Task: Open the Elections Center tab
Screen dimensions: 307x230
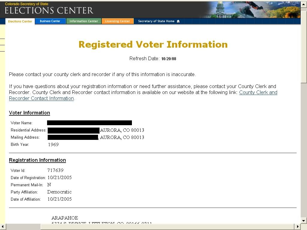Action: [20, 21]
